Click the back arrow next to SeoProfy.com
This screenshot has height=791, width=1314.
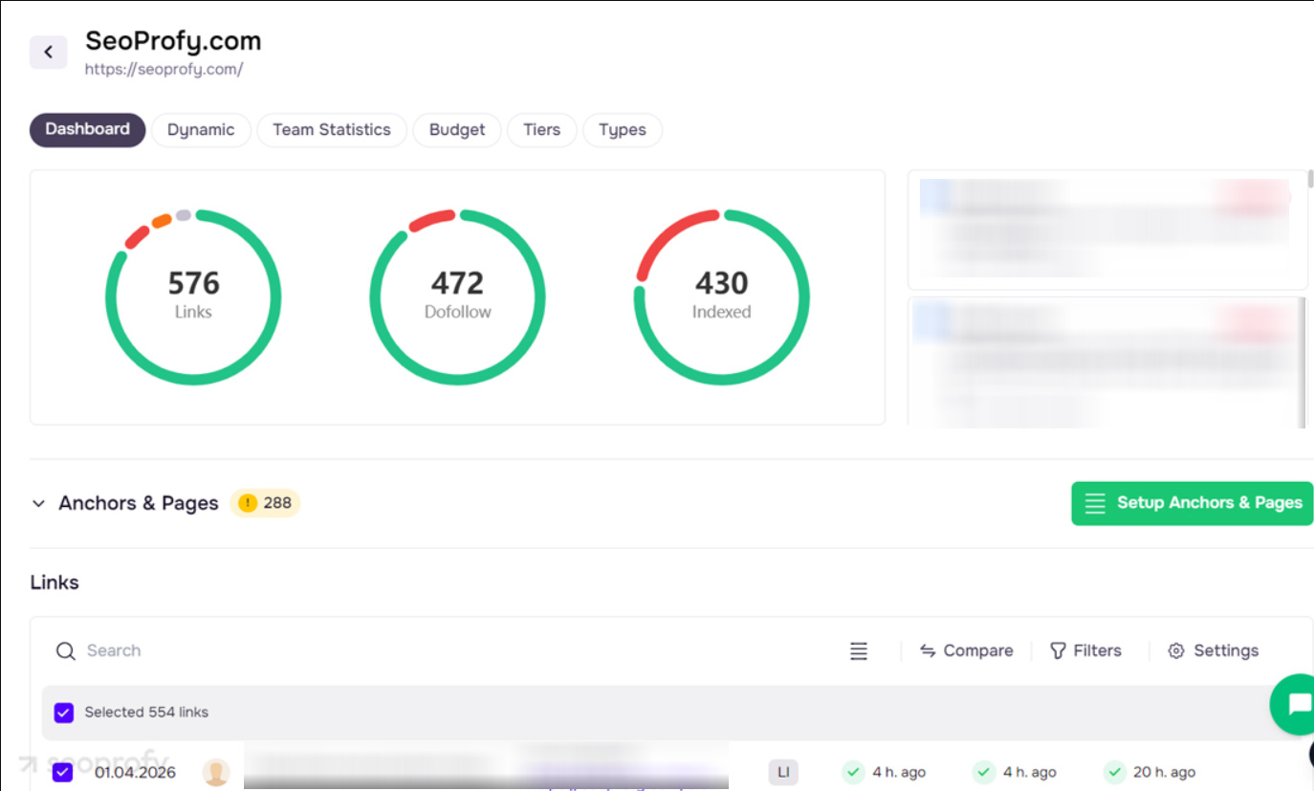click(x=48, y=52)
